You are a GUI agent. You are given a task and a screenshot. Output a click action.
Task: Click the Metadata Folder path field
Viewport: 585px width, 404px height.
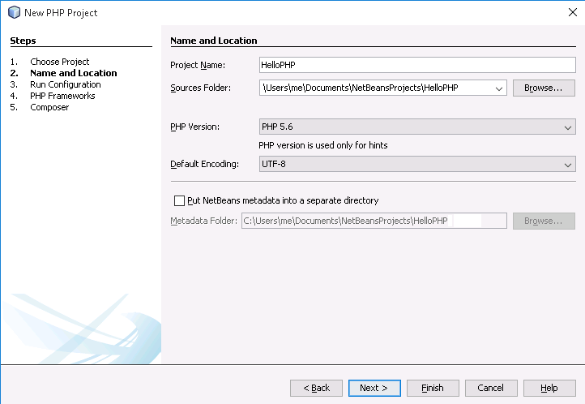374,221
